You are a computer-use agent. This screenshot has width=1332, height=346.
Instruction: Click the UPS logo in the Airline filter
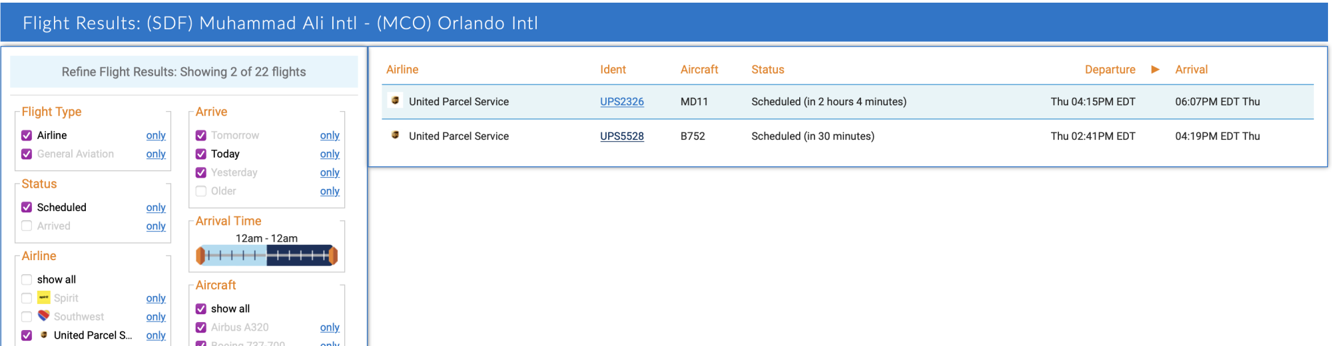point(44,335)
